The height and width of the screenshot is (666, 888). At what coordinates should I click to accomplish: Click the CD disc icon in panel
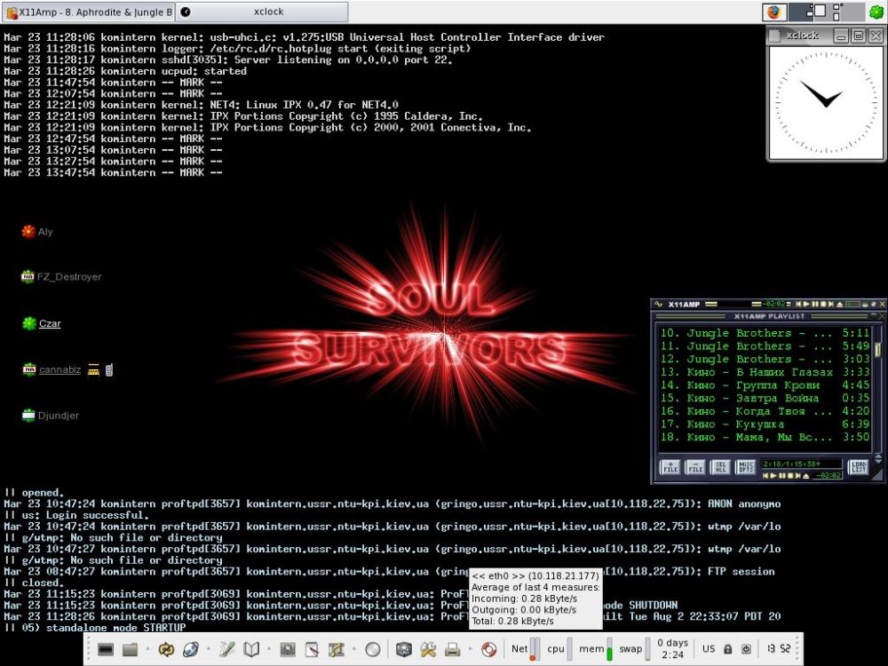[373, 650]
